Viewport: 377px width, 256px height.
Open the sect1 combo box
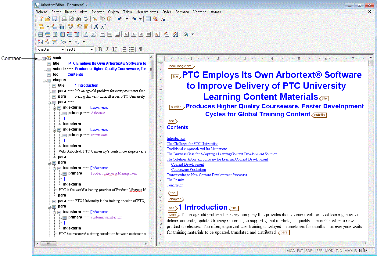[80, 49]
